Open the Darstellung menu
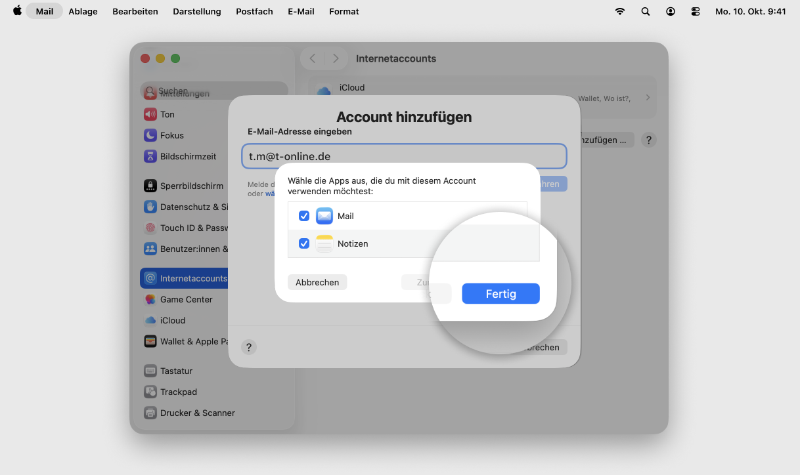Viewport: 800px width, 475px height. point(197,11)
